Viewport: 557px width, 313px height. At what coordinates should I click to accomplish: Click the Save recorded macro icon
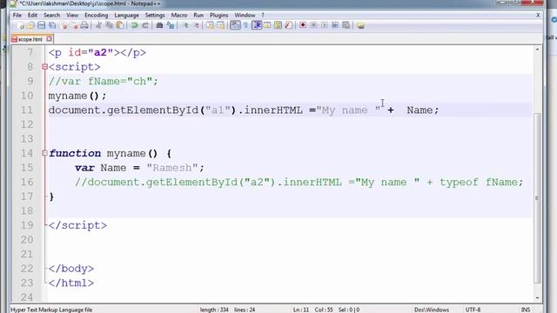pos(346,25)
